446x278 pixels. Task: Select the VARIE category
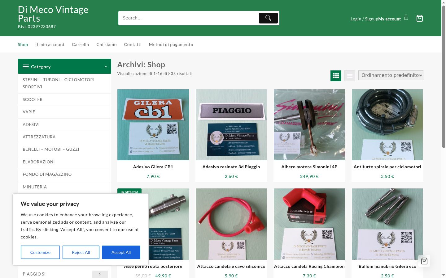point(64,112)
